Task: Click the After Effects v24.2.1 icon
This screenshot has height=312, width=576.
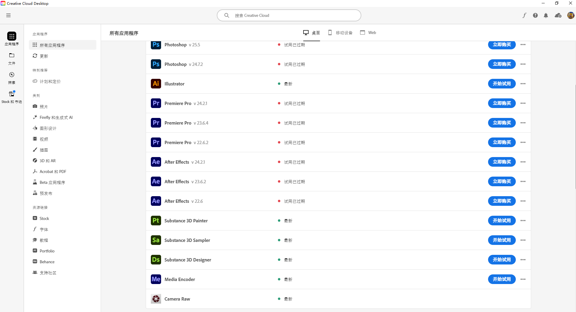Action: [156, 162]
